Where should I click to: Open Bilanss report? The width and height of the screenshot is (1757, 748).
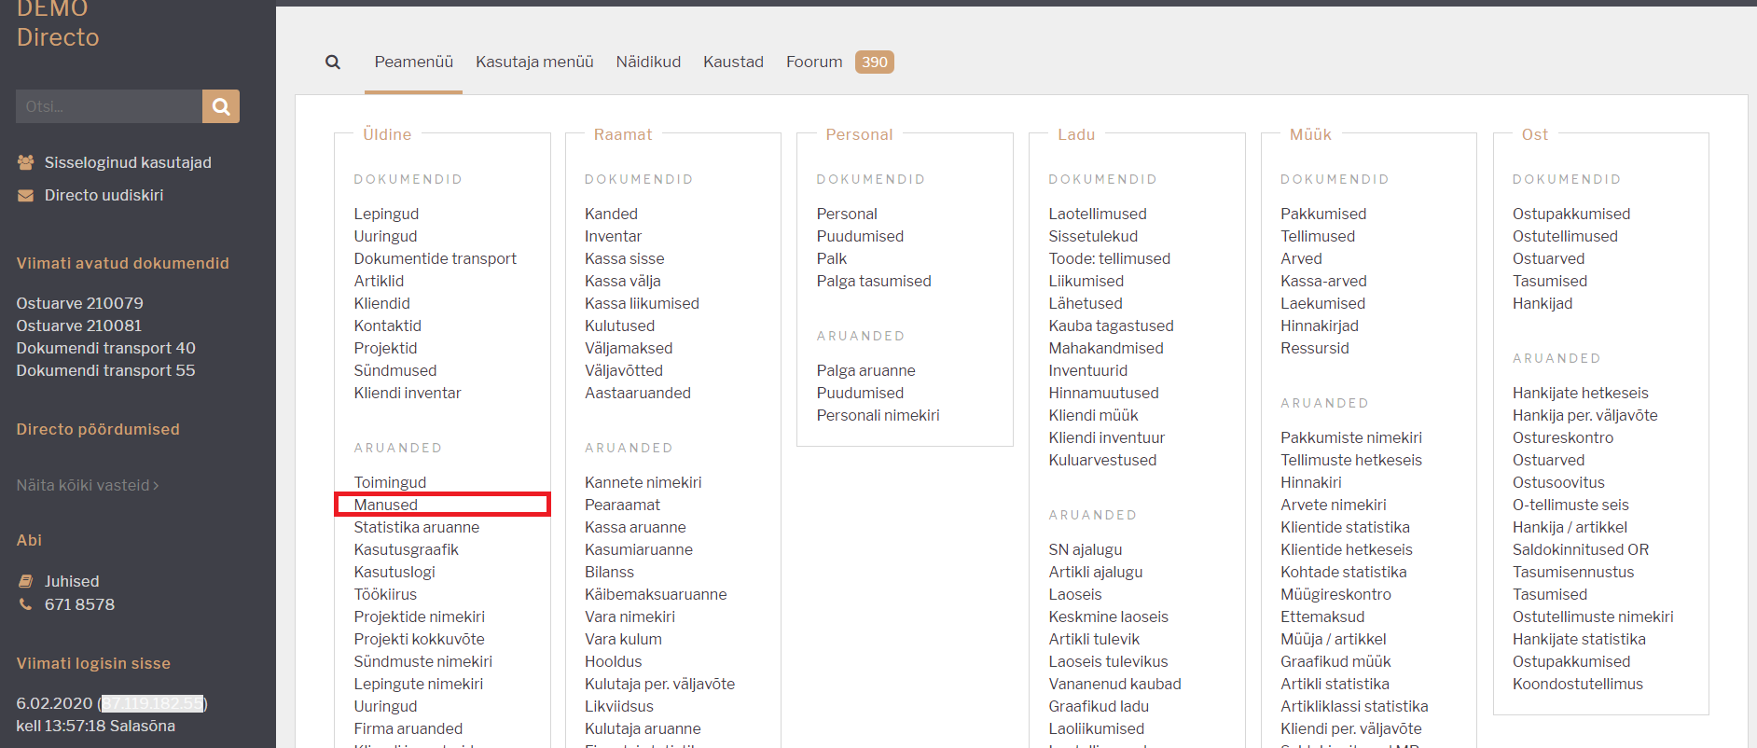(x=609, y=572)
